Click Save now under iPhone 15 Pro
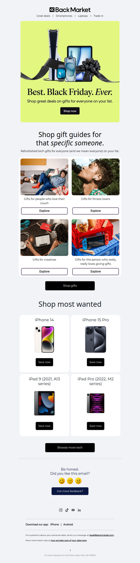This screenshot has width=140, height=563. (x=96, y=362)
